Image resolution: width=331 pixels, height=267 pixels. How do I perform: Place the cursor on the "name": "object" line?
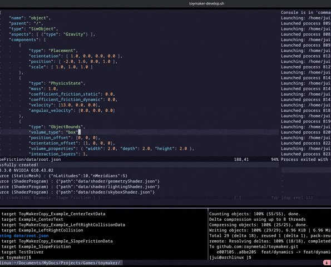[30, 18]
